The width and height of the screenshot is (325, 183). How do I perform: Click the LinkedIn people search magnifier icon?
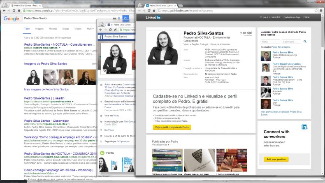tap(305, 42)
